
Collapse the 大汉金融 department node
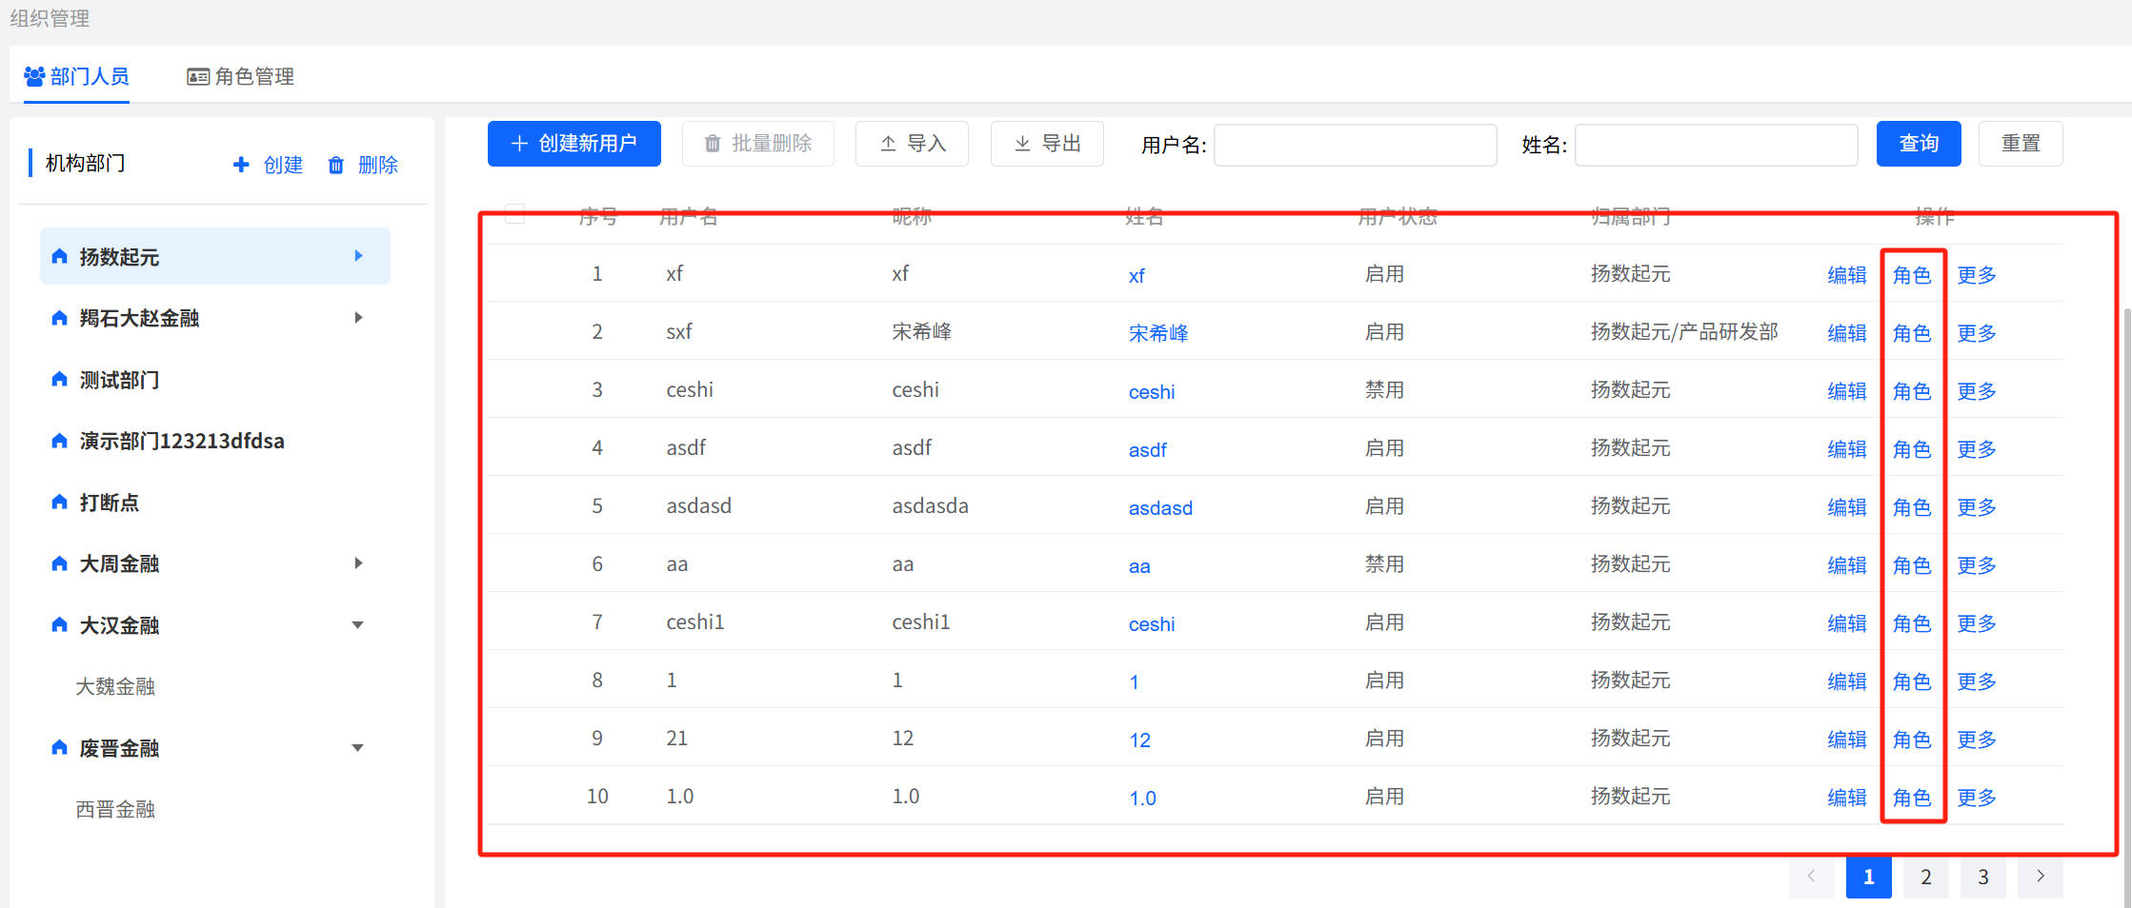[358, 624]
